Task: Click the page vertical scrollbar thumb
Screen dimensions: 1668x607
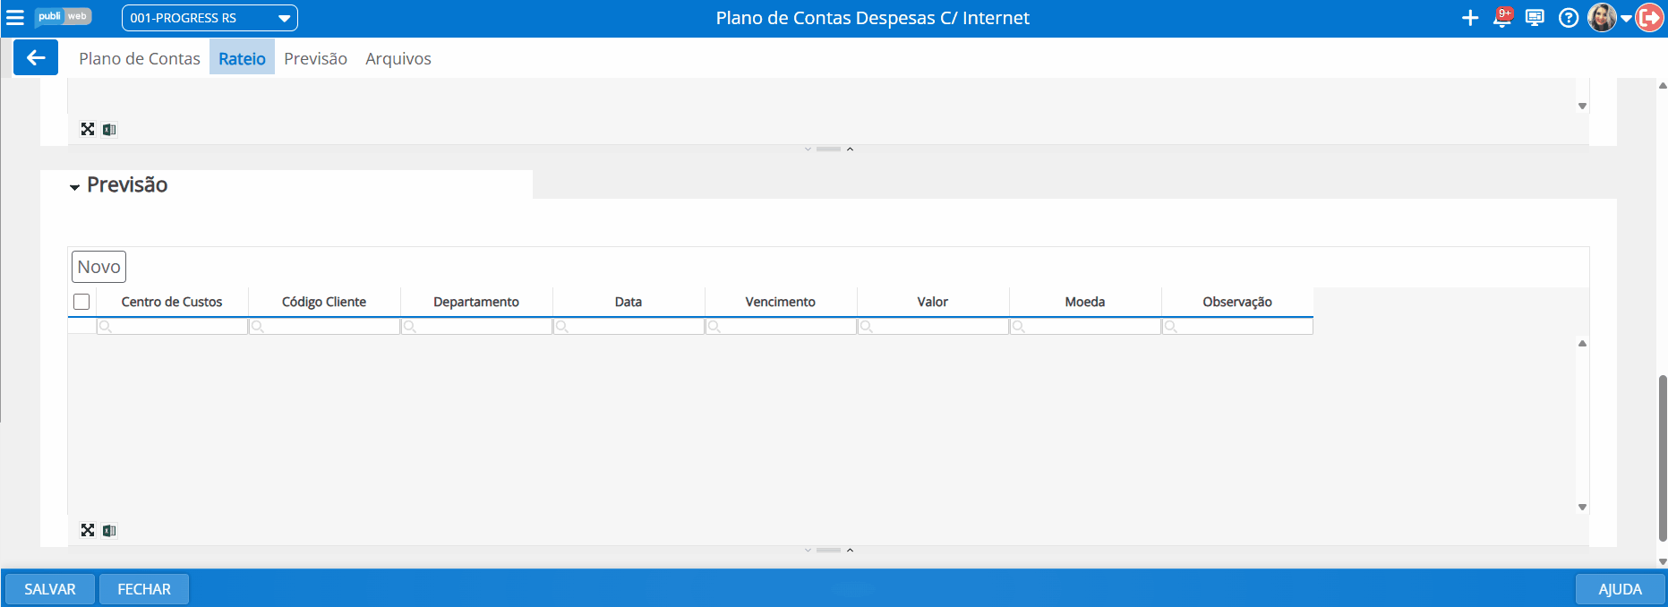Action: coord(1663,458)
